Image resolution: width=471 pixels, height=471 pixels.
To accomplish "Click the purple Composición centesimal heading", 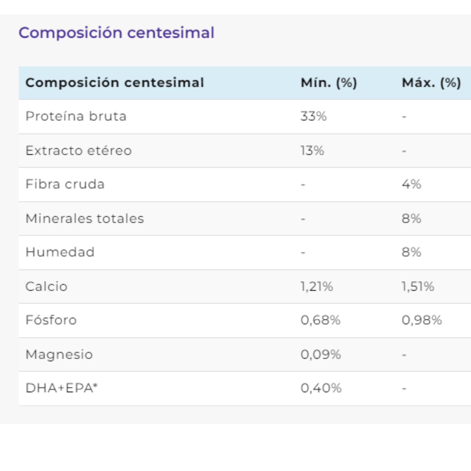I will tap(116, 33).
